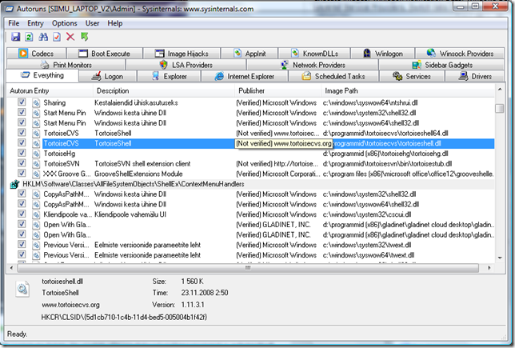Open the Help menu
The image size is (515, 348).
(x=115, y=23)
